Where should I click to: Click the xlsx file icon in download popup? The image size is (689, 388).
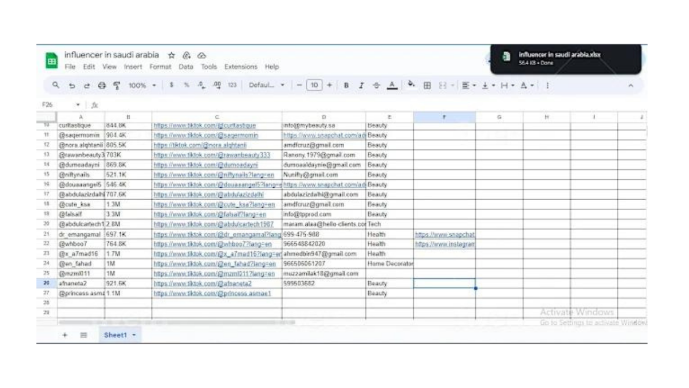coord(506,57)
